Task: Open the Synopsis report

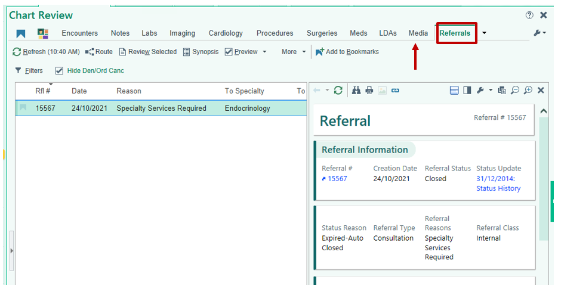Action: (x=201, y=52)
